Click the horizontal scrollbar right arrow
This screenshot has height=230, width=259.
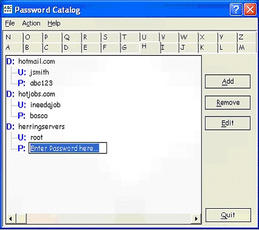tap(196, 218)
